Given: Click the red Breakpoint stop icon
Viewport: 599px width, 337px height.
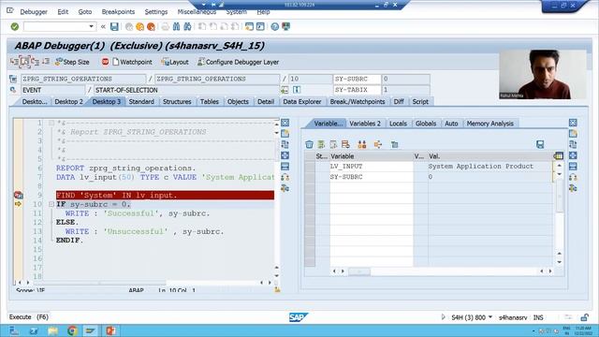Looking at the screenshot, I should coord(105,62).
